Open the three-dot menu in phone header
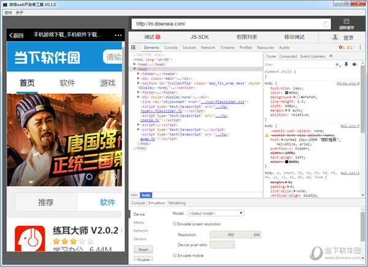The height and width of the screenshot is (267, 368). (118, 35)
